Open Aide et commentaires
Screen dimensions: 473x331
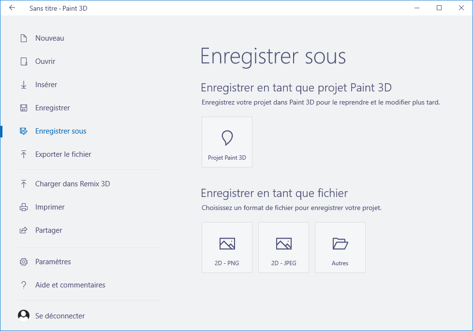(x=70, y=285)
